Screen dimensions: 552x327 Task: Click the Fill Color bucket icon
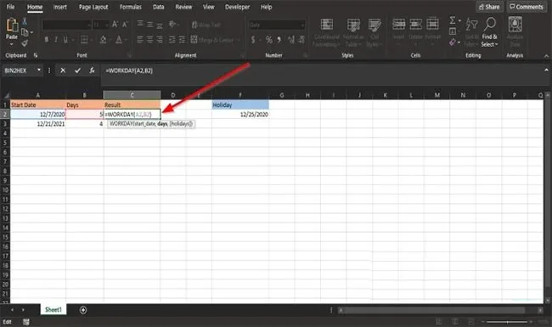pyautogui.click(x=103, y=39)
